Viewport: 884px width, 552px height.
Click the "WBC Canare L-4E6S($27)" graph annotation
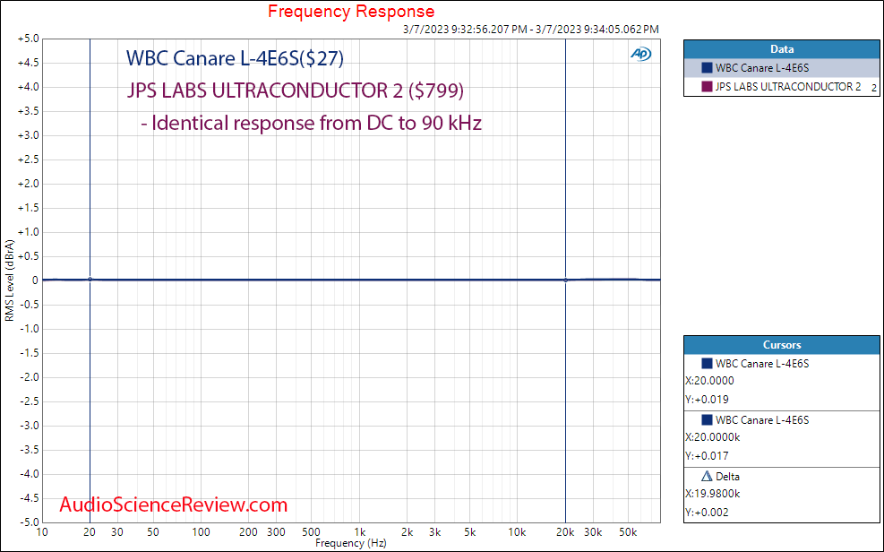coord(235,58)
